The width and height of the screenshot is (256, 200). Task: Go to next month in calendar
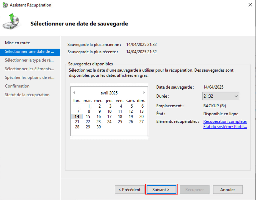(144, 93)
